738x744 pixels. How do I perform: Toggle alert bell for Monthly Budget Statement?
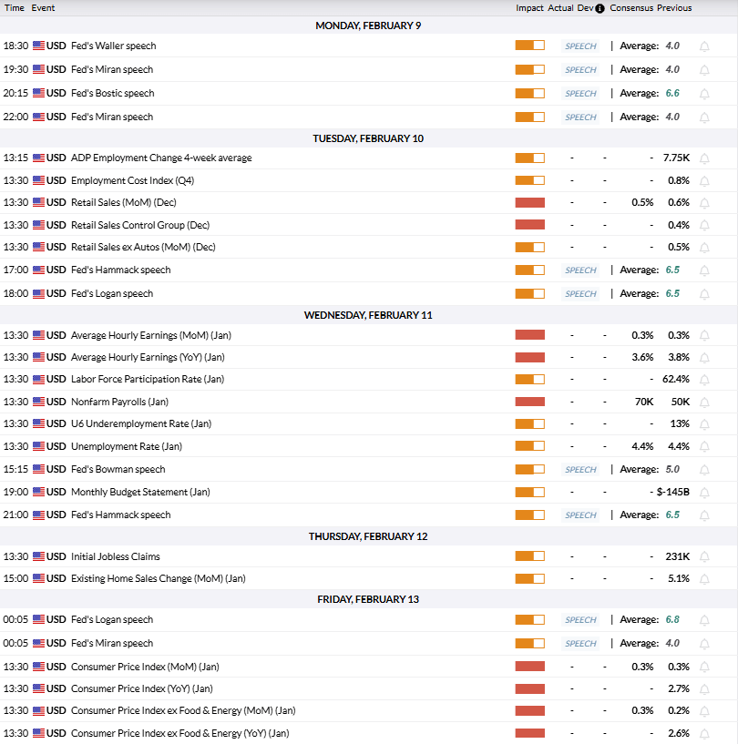coord(704,493)
